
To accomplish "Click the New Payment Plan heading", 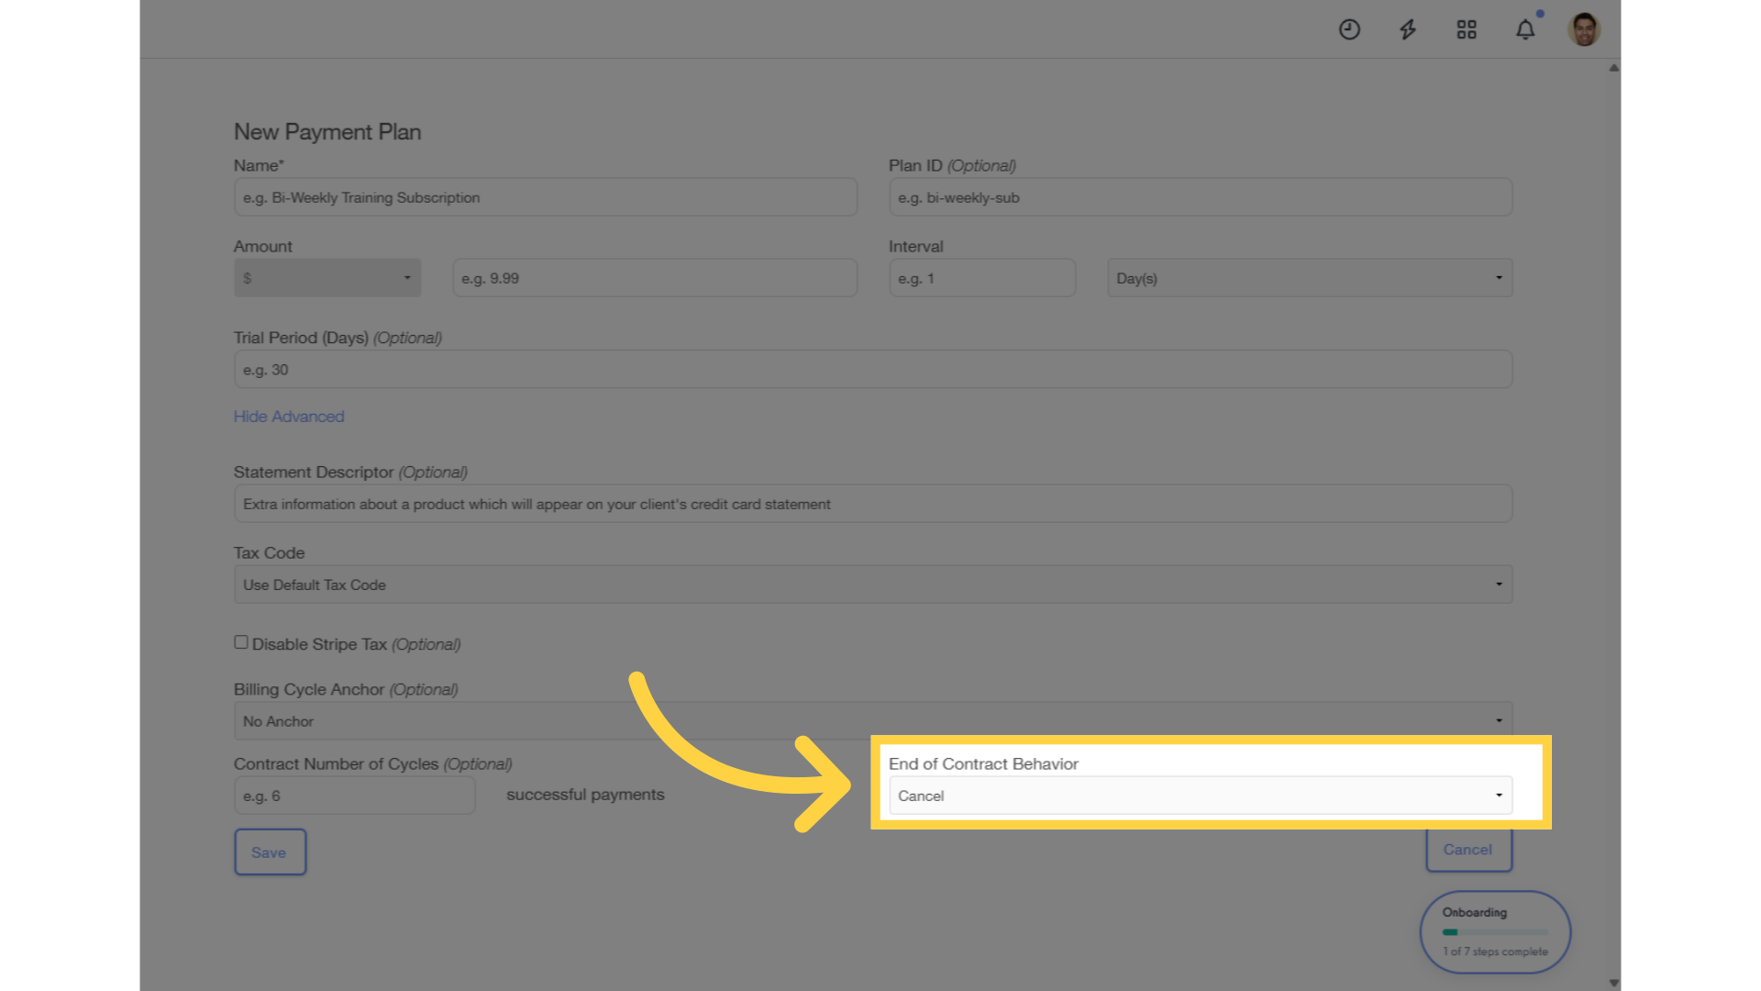I will (327, 132).
